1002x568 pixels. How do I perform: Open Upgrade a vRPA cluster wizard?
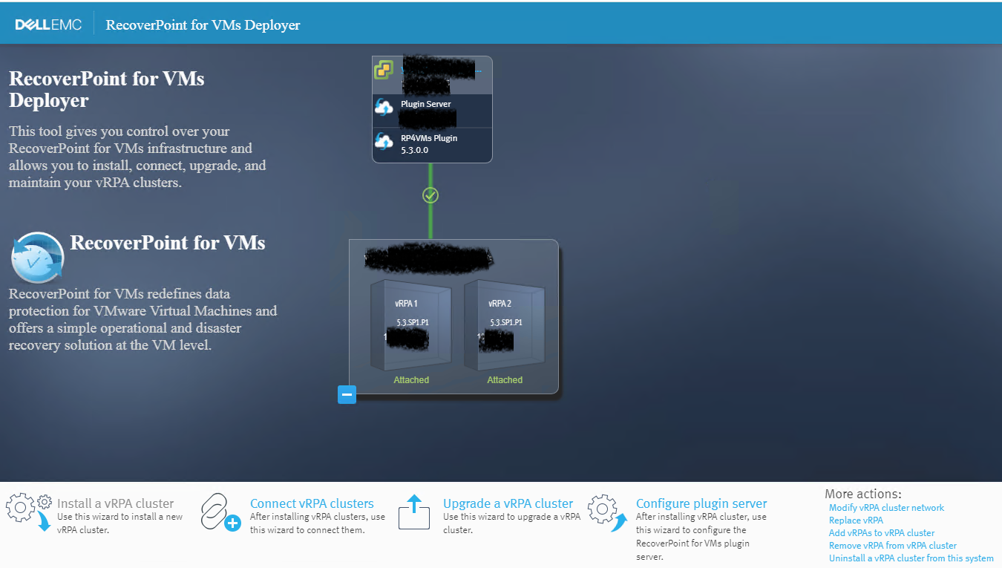click(508, 503)
